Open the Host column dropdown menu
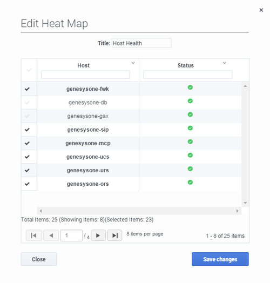The image size is (270, 283). pyautogui.click(x=133, y=63)
